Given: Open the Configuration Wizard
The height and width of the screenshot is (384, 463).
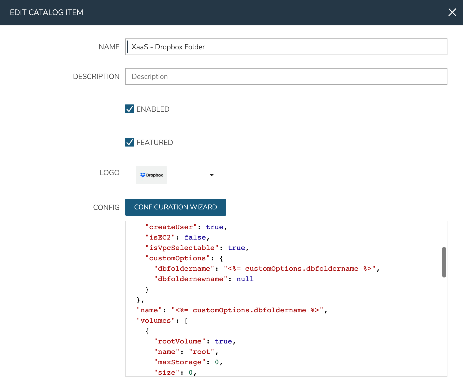Looking at the screenshot, I should [x=175, y=207].
